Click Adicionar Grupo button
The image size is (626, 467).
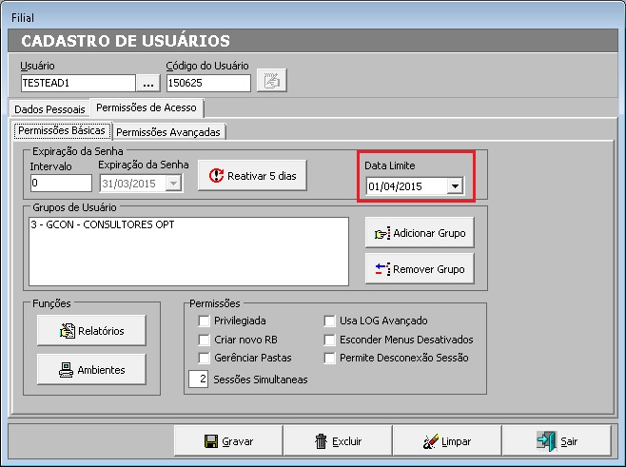[x=420, y=232]
